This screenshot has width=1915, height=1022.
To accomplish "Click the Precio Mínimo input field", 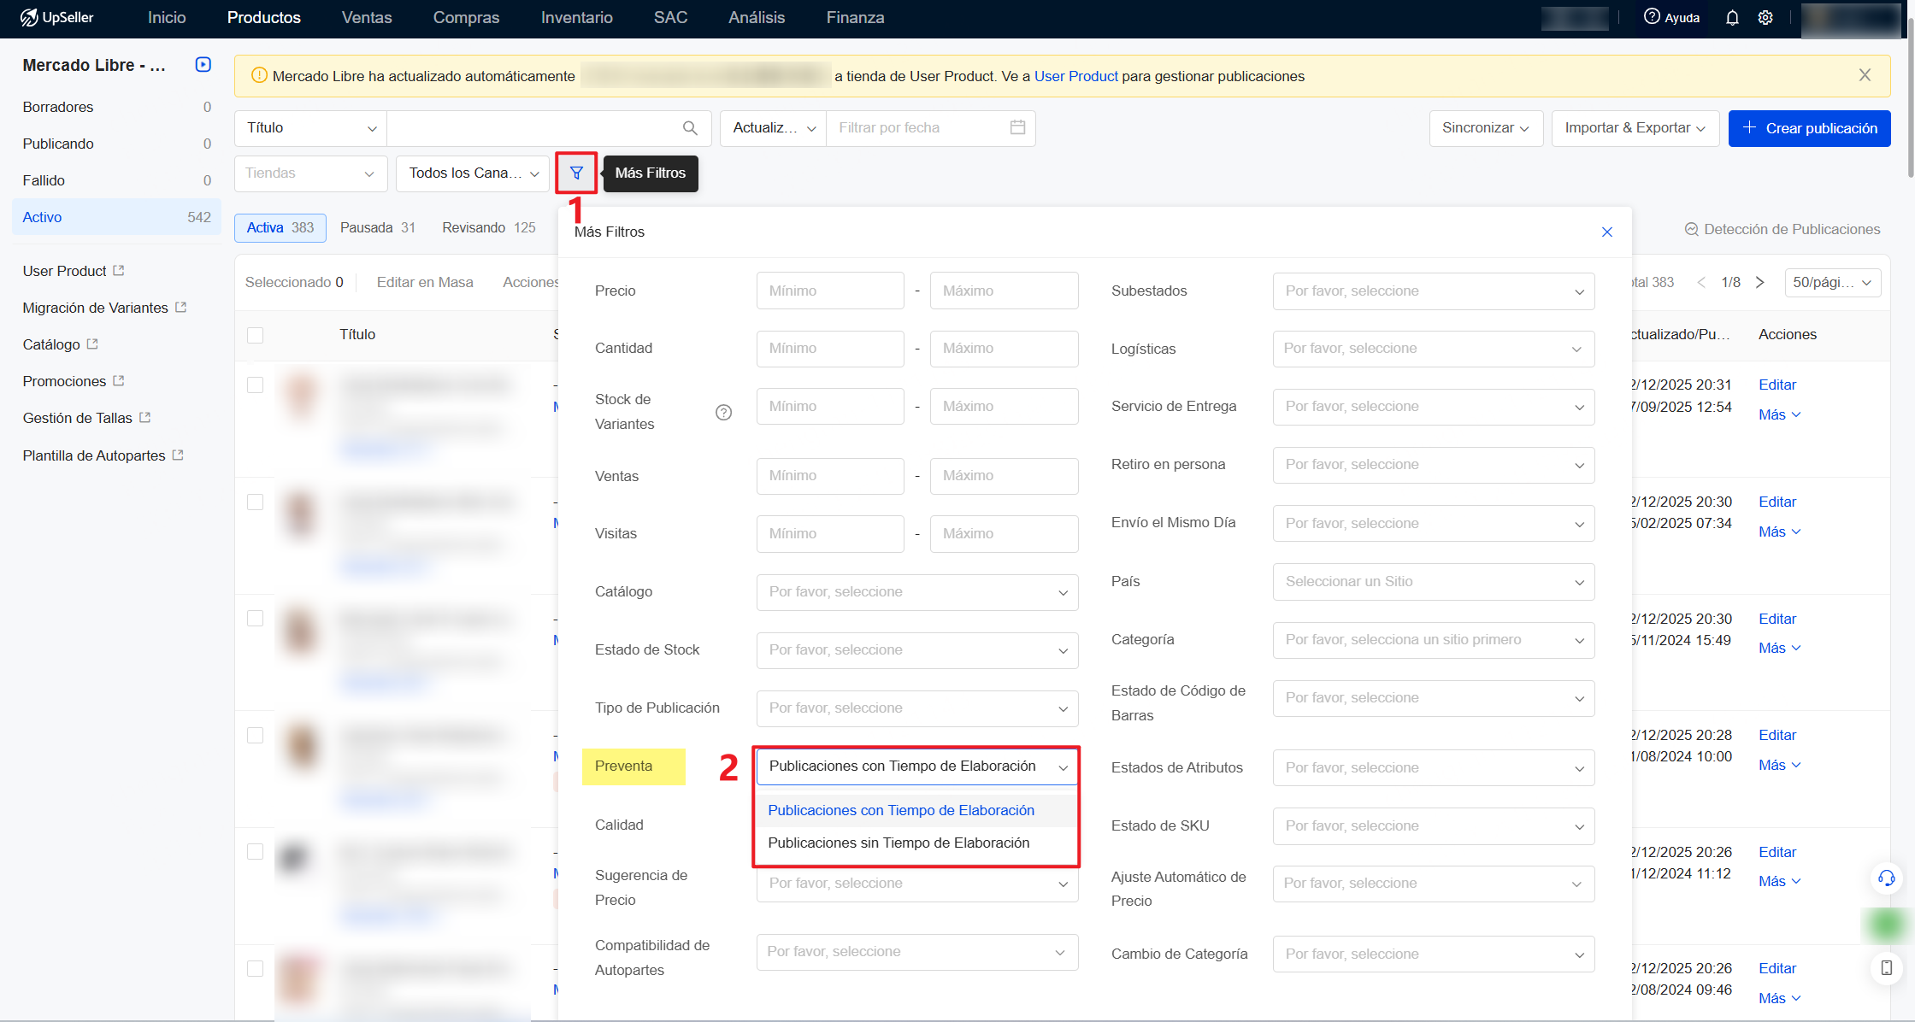I will pyautogui.click(x=830, y=291).
